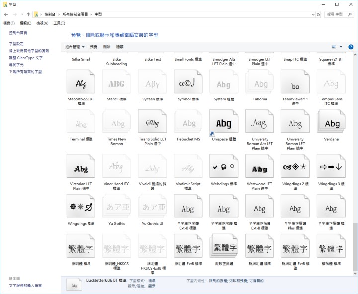This screenshot has height=294, width=358.
Task: Open 尋找字元 link
Action: point(16,65)
